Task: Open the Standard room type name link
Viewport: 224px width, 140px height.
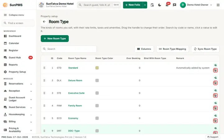Action: 73,68
